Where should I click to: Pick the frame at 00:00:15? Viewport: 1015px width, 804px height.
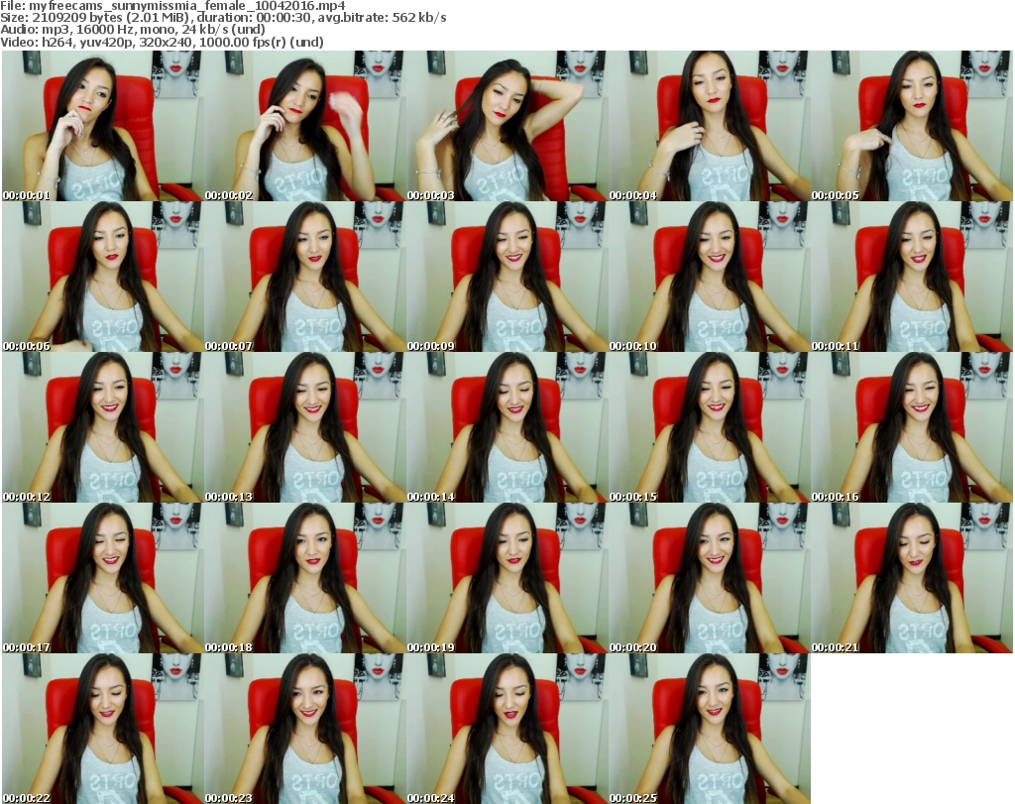pyautogui.click(x=710, y=428)
